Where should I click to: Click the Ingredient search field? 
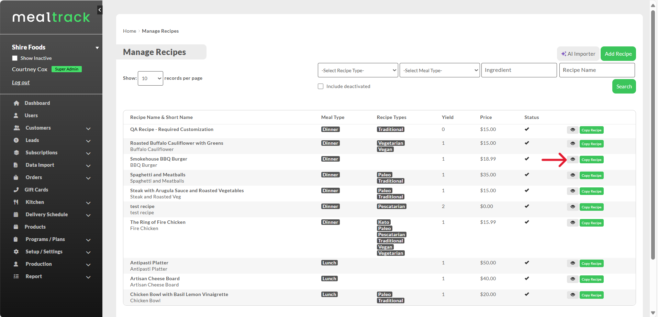[519, 70]
